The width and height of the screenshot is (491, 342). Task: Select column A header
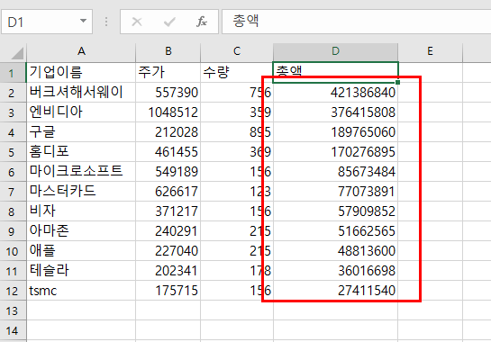pyautogui.click(x=81, y=51)
